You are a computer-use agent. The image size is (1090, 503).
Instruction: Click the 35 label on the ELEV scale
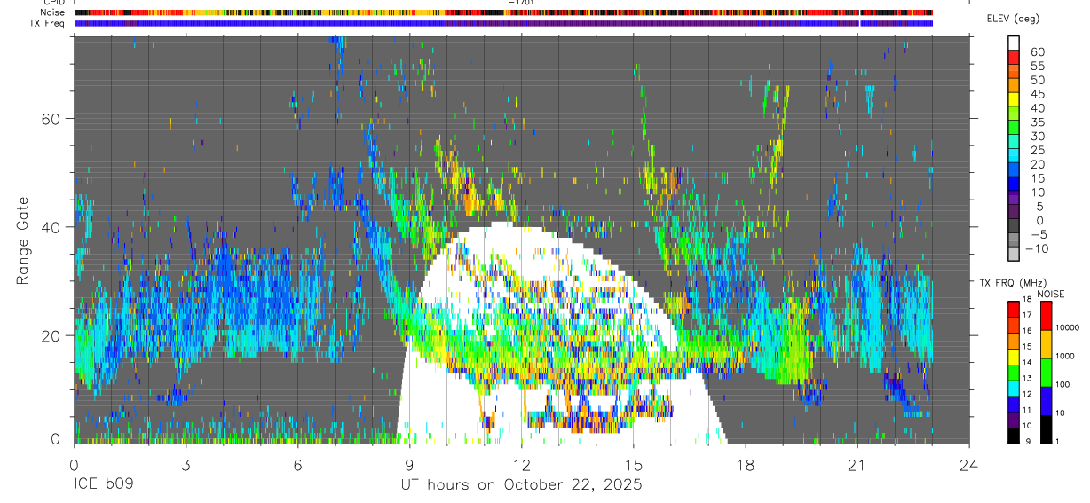1036,122
